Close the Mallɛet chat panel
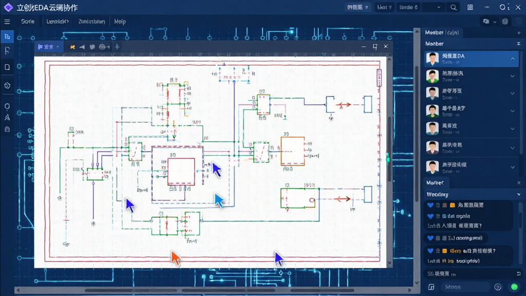Image resolution: width=526 pixels, height=296 pixels. [x=519, y=183]
